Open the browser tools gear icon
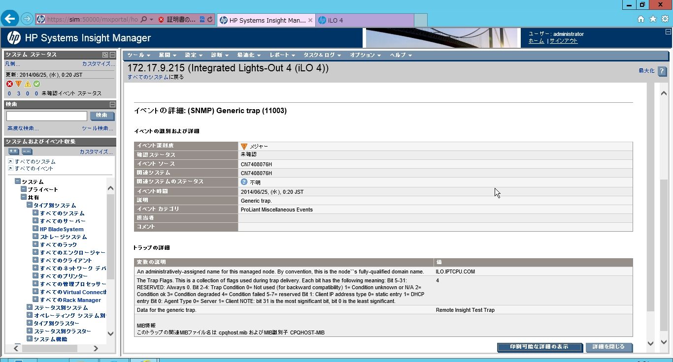 (x=665, y=19)
